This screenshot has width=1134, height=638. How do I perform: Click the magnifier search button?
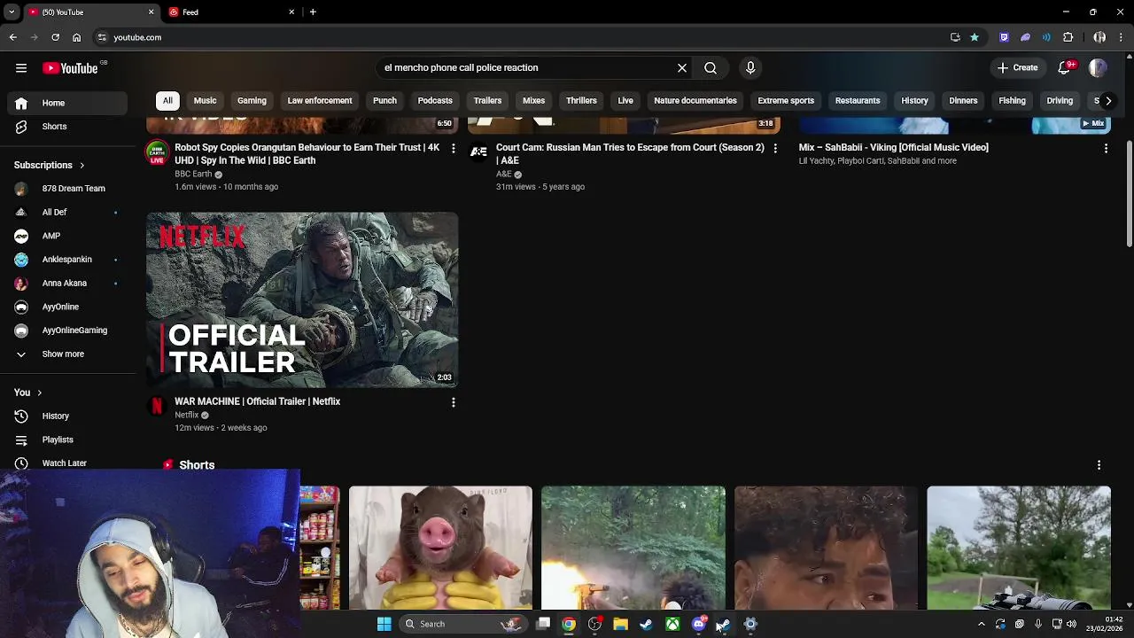tap(711, 68)
